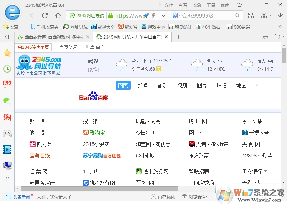Open the game controller sidebar icon
This screenshot has height=205, width=287.
pyautogui.click(x=7, y=133)
